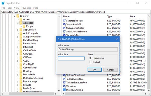Image resolution: width=151 pixels, height=96 pixels.
Task: Click the Value name field showing DisallowShaking
Action: [x=88, y=49]
